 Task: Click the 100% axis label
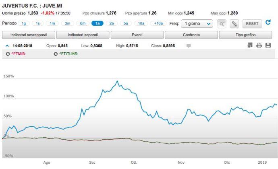pyautogui.click(x=8, y=96)
